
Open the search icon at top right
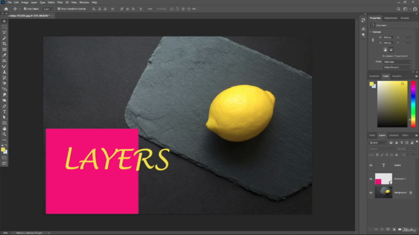[x=399, y=8]
